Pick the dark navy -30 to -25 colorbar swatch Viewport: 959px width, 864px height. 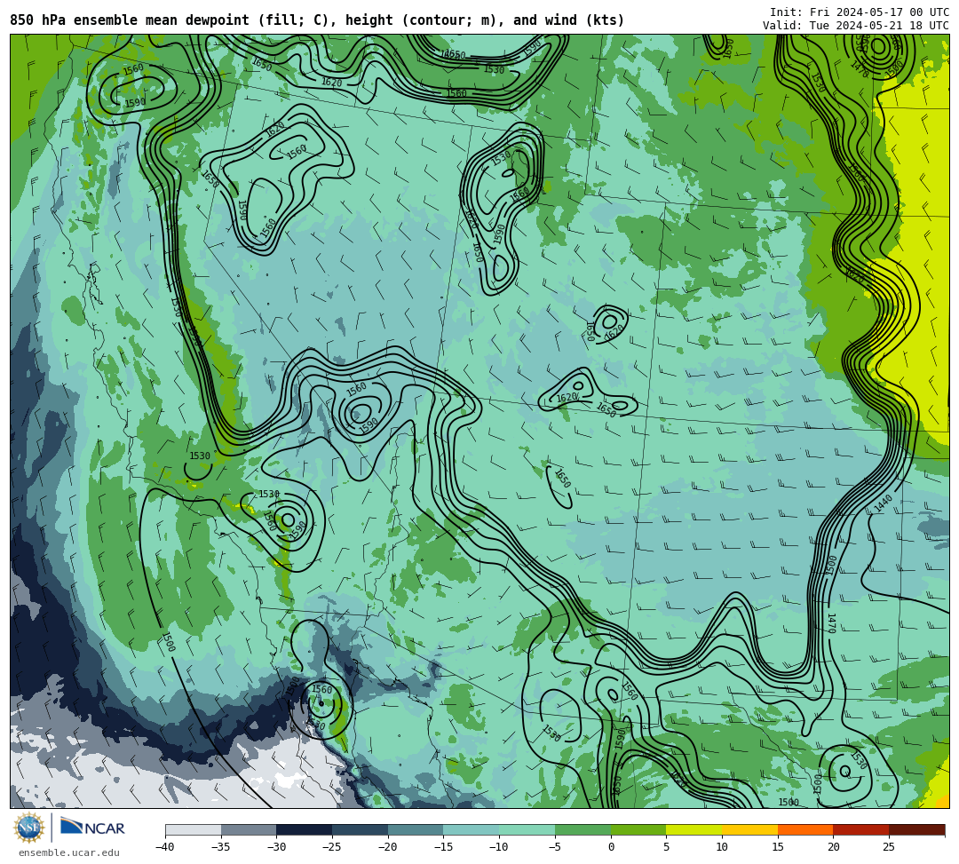point(305,829)
